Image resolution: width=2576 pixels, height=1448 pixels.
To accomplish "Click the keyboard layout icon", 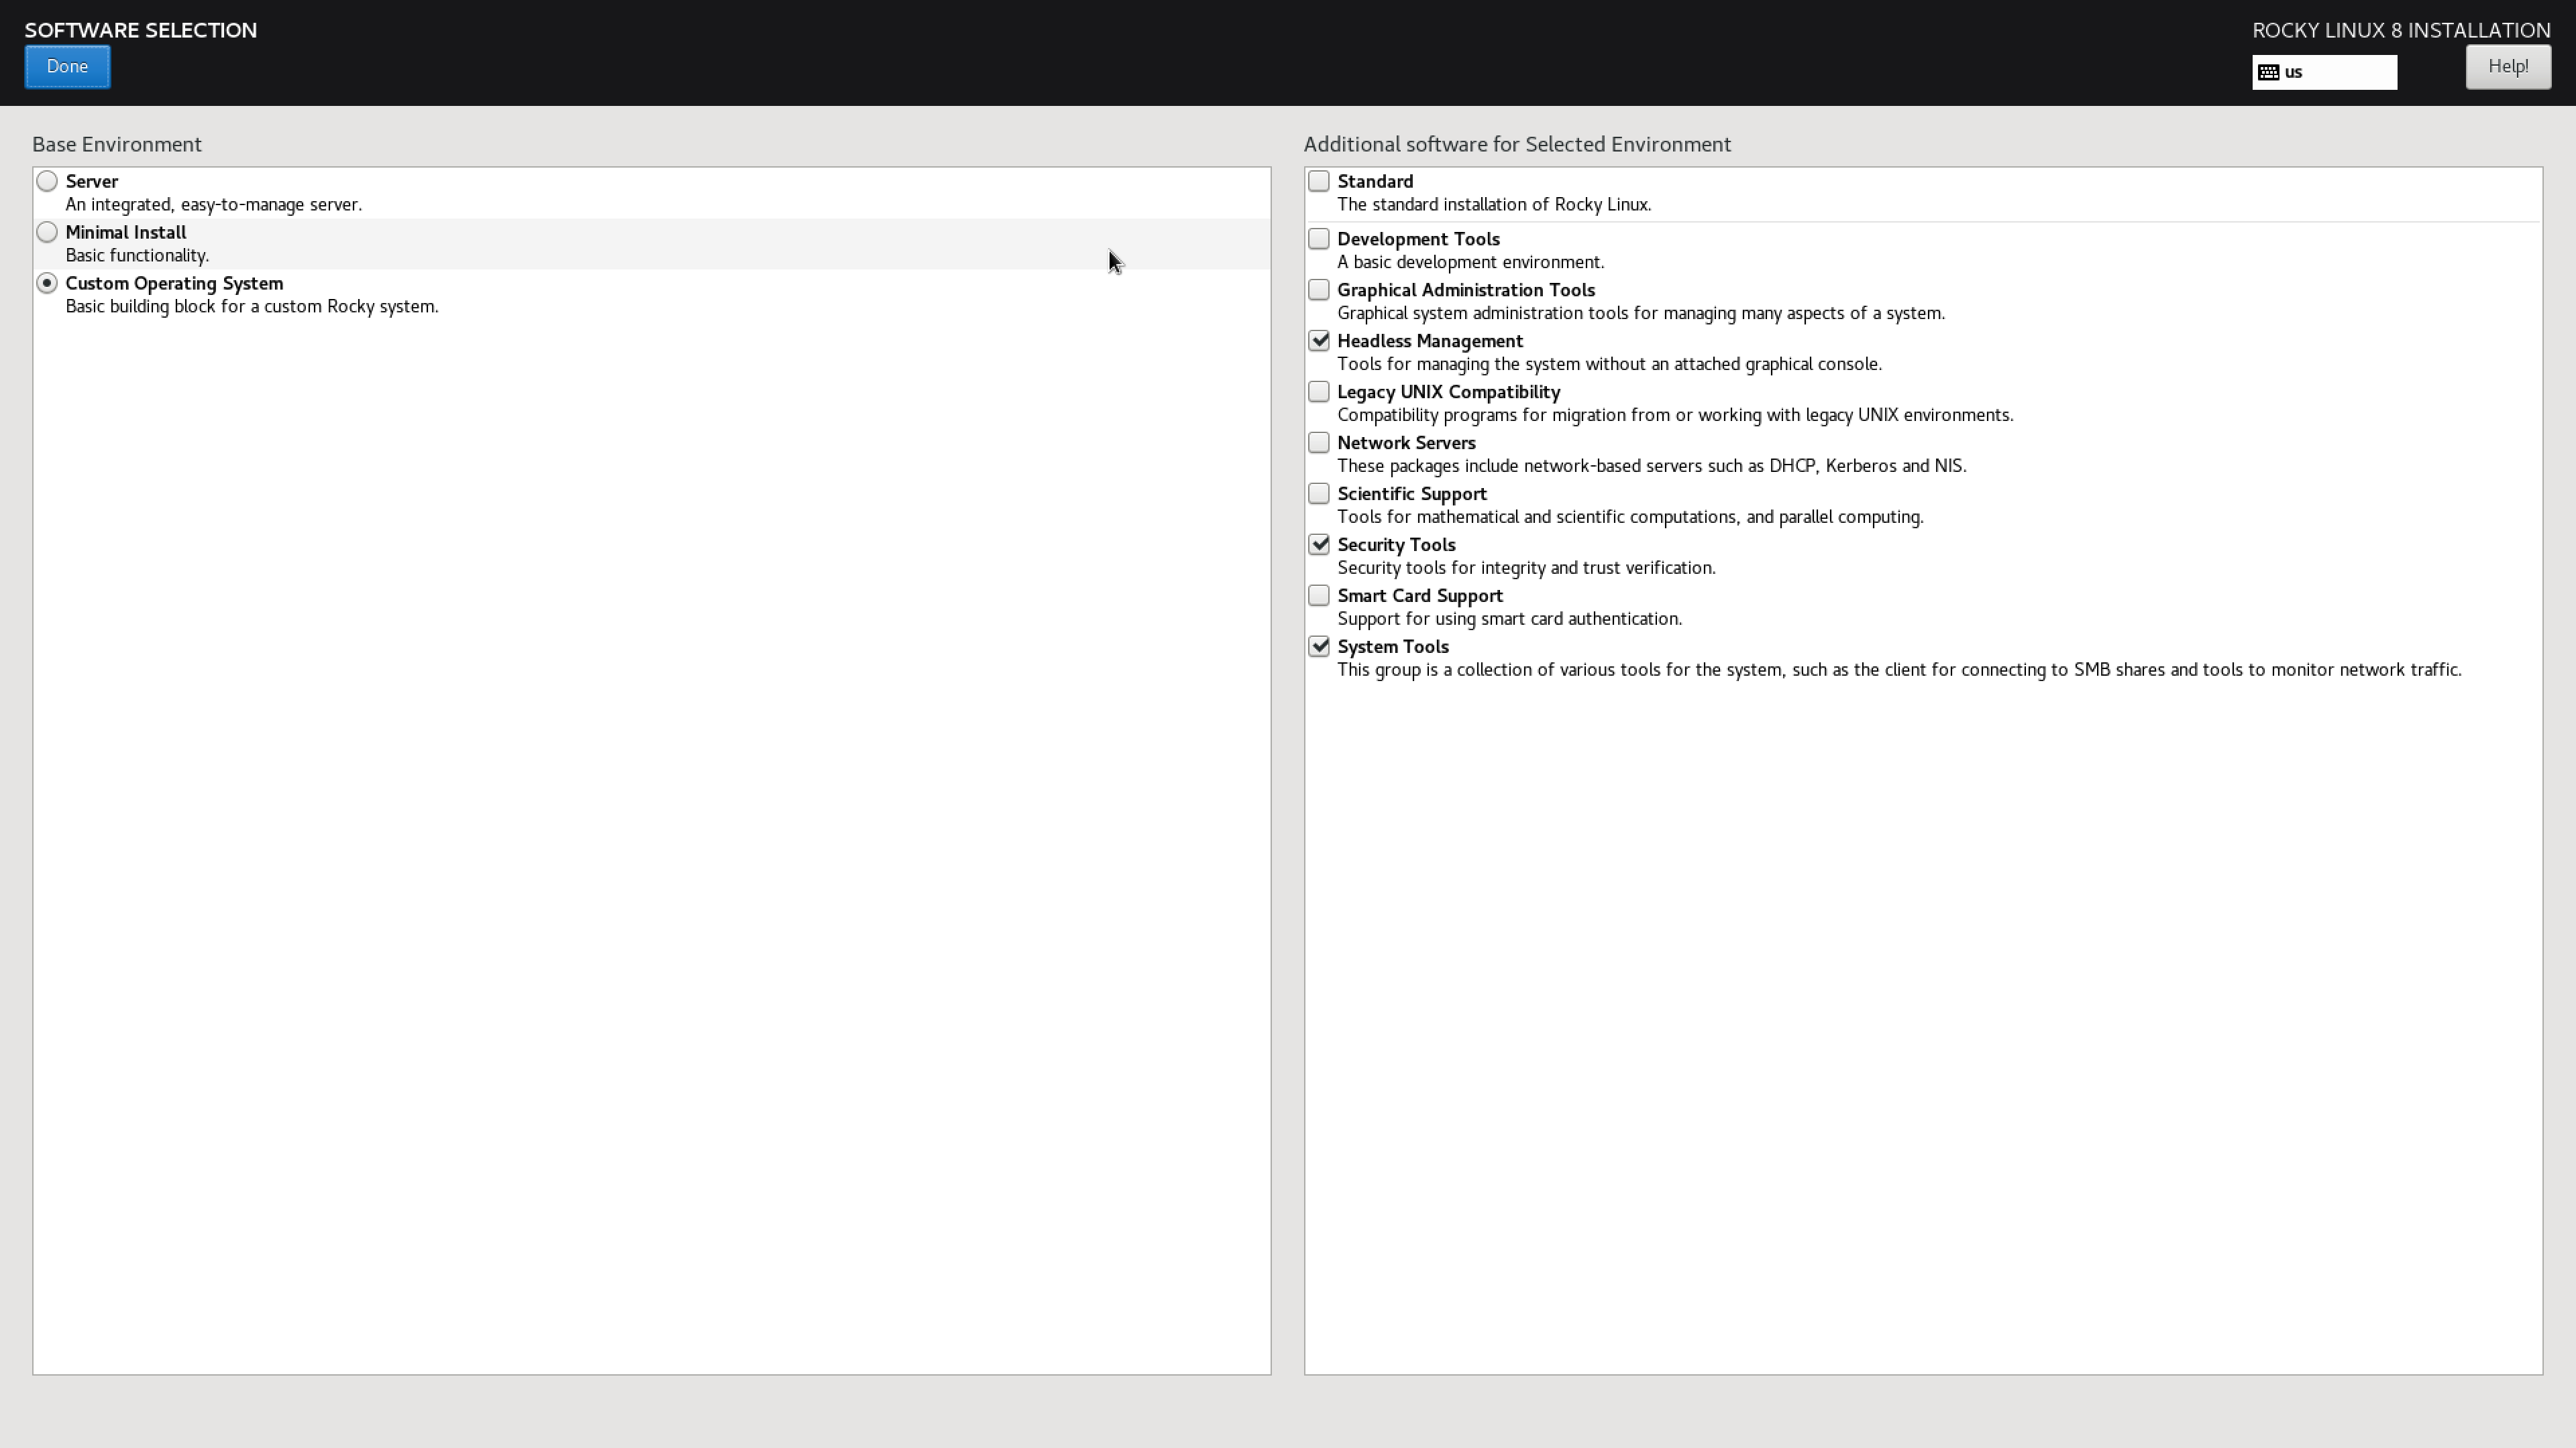I will [x=2269, y=72].
